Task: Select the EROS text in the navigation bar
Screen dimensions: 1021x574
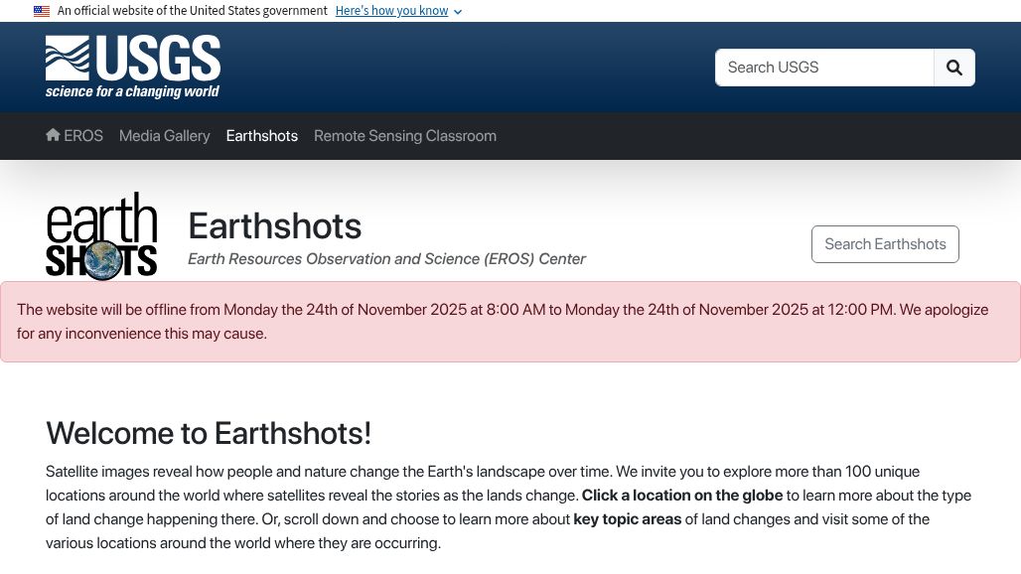Action: pyautogui.click(x=83, y=136)
